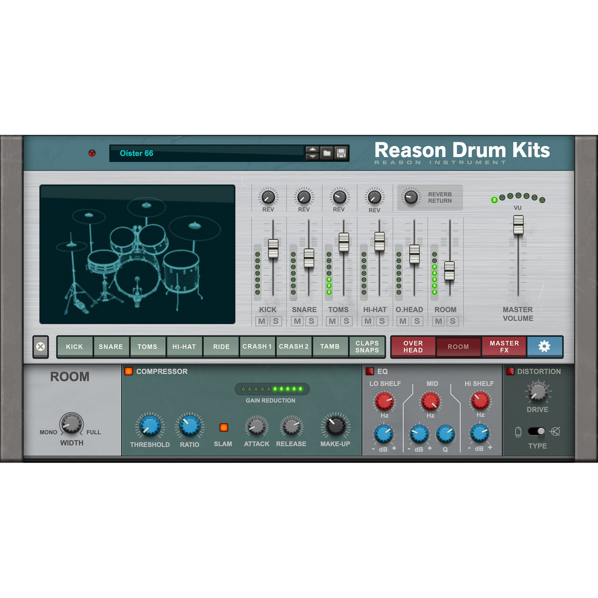This screenshot has height=598, width=598.
Task: Select the Master FX tab
Action: pyautogui.click(x=505, y=347)
